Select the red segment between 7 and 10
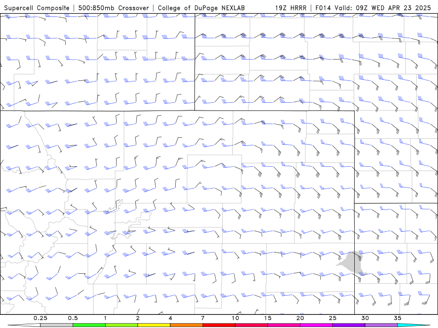The height and width of the screenshot is (328, 438). point(218,325)
